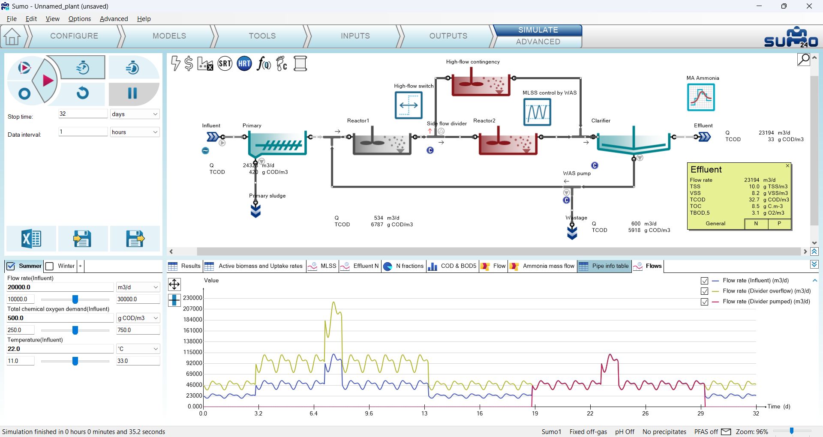Screen dimensions: 823x437
Task: Click the Stop time input field
Action: coord(83,114)
